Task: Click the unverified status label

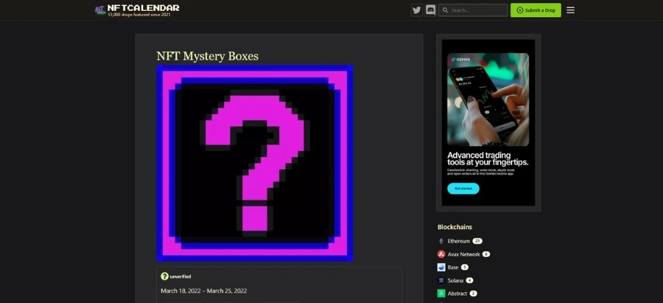Action: tap(180, 276)
